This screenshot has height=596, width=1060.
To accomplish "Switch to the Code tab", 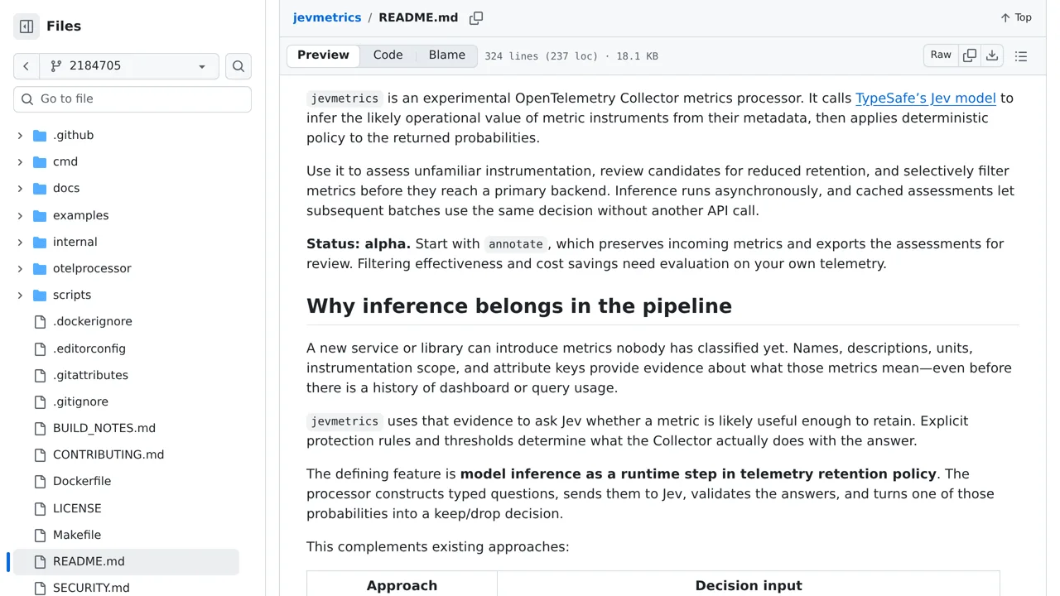I will coord(388,55).
